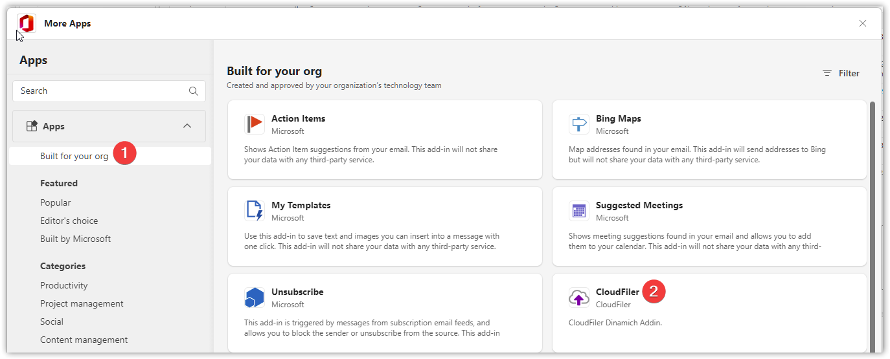The width and height of the screenshot is (890, 359).
Task: Click the Office logo in title bar
Action: pyautogui.click(x=27, y=23)
